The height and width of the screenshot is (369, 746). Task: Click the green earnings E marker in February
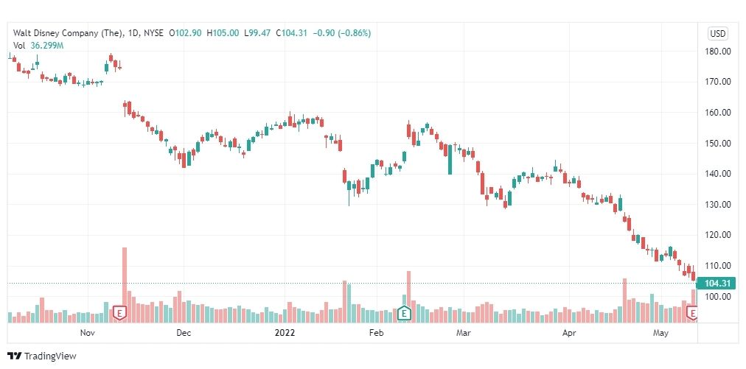[404, 313]
